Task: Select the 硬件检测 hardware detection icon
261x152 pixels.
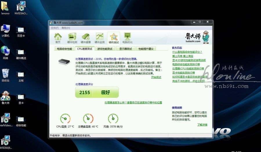Action: click(72, 38)
